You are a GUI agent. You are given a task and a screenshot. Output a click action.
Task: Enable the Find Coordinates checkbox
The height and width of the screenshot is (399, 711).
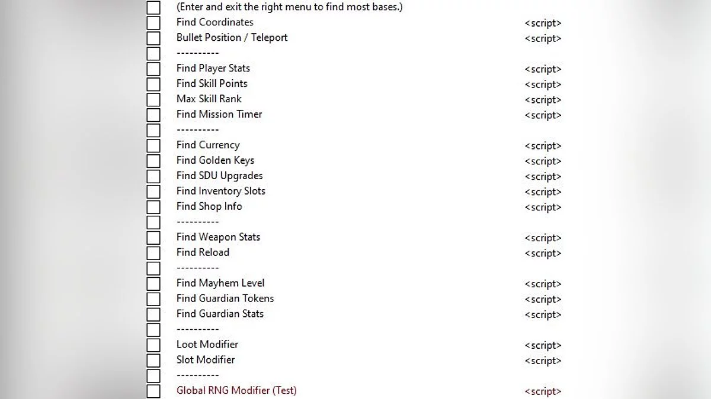click(153, 23)
